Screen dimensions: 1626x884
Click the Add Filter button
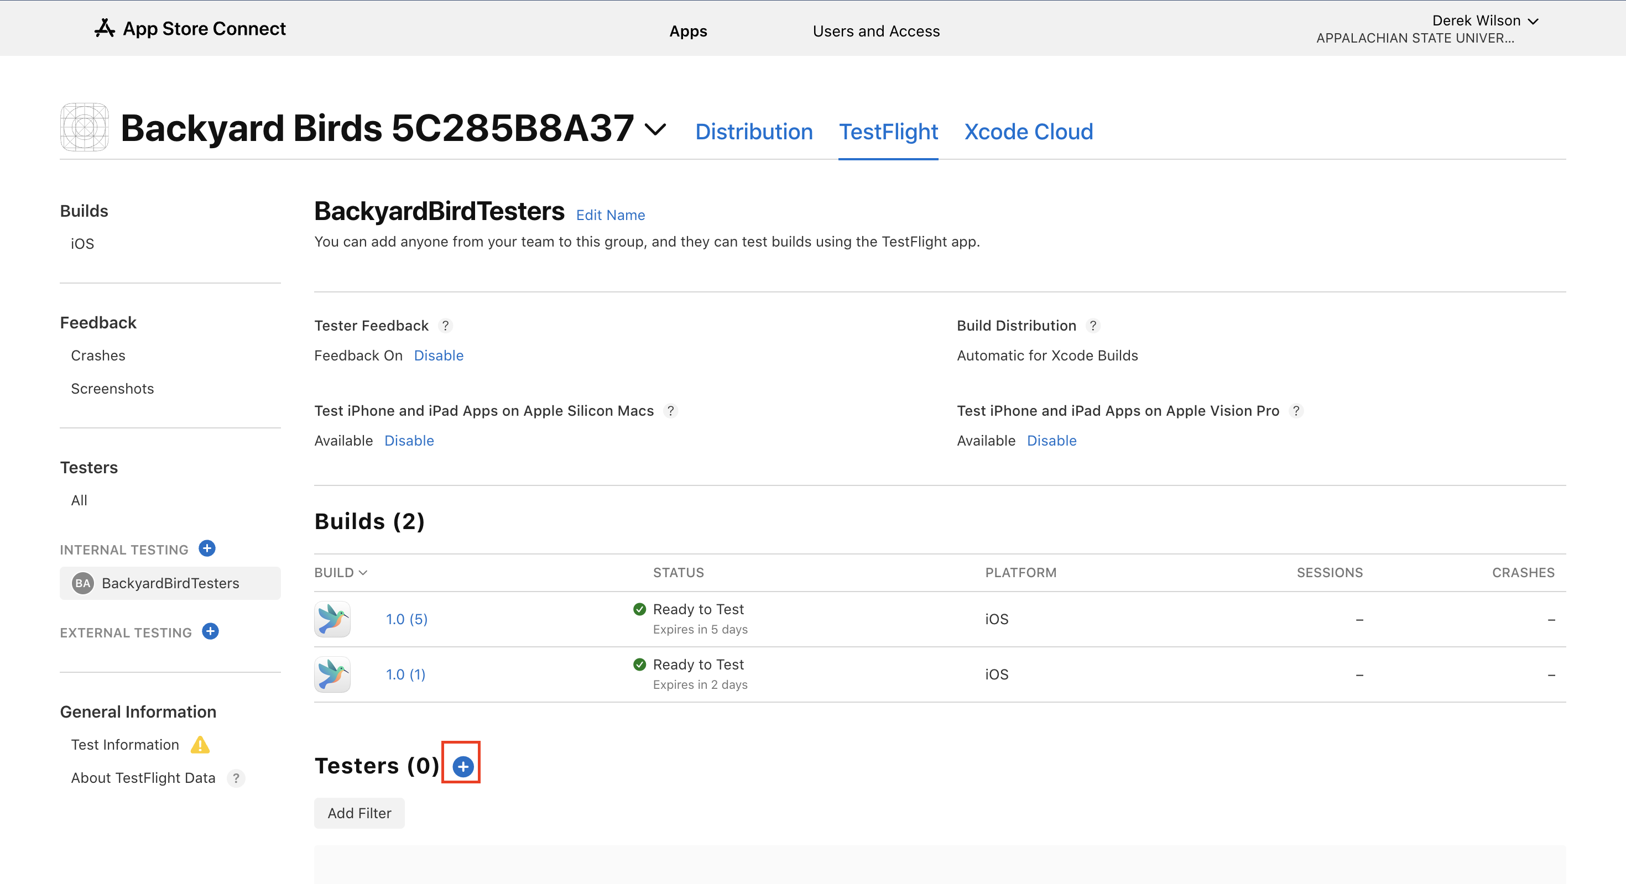pyautogui.click(x=359, y=813)
